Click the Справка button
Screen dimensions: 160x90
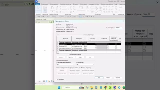pos(118,78)
